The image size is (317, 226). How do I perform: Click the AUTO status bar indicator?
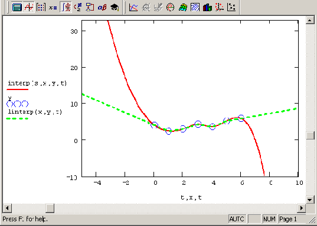coord(237,219)
